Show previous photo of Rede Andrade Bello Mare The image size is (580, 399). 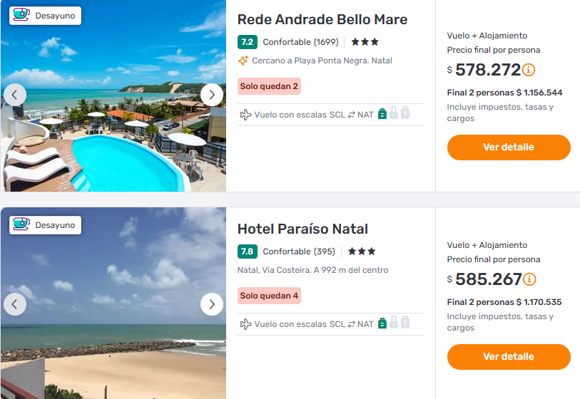point(15,95)
